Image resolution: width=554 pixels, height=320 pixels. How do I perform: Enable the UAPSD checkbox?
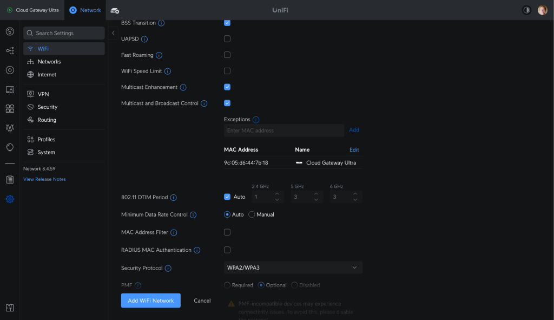227,38
